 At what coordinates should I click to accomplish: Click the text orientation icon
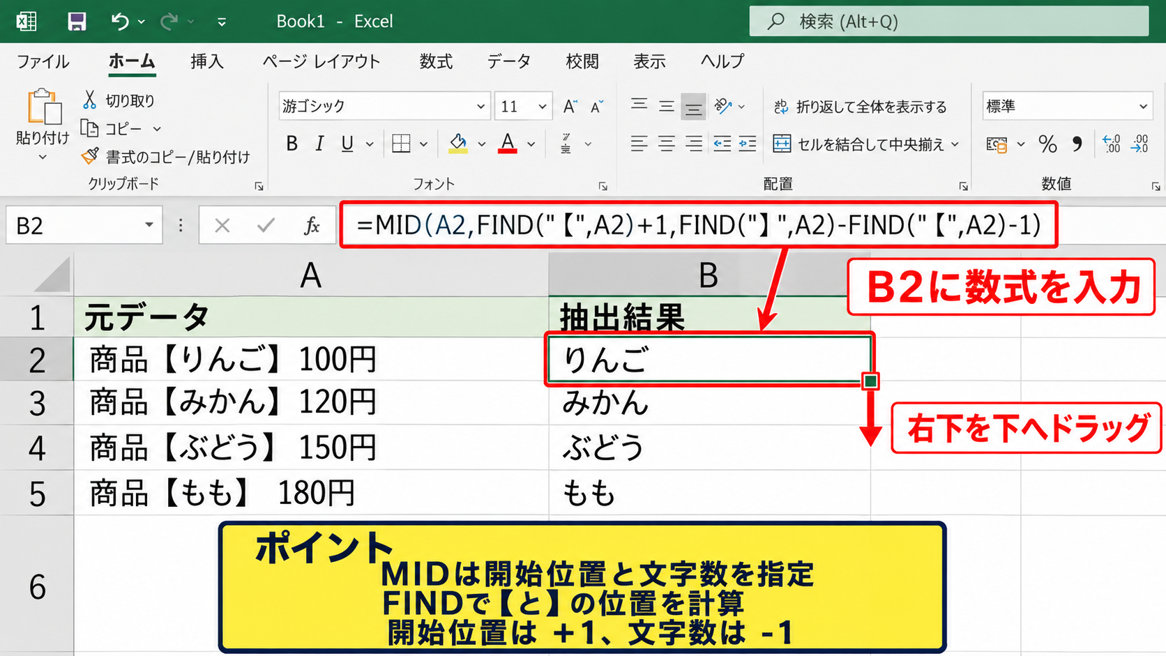[723, 106]
